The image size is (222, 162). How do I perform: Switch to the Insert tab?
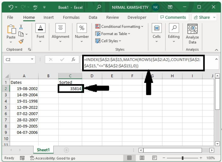point(49,17)
